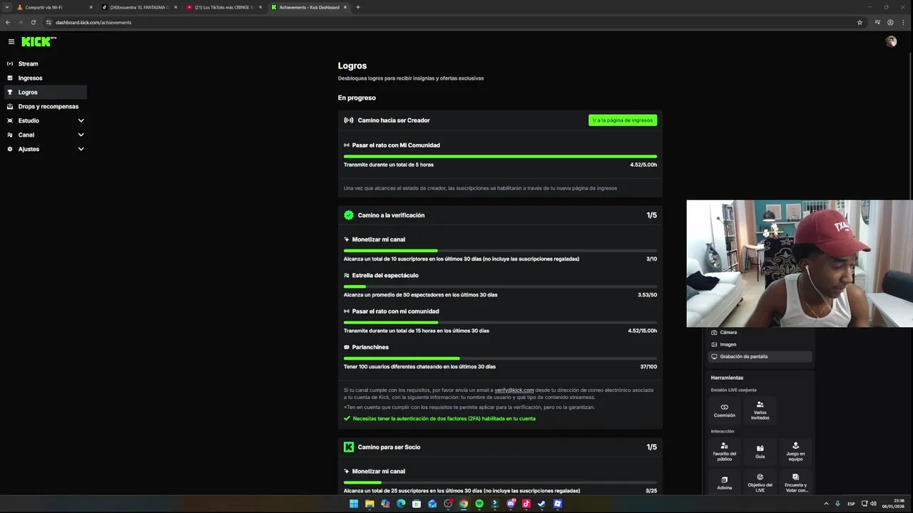This screenshot has height=513, width=913.
Task: Click the address bar showing dashboard.kick.com/achievements
Action: pos(449,22)
